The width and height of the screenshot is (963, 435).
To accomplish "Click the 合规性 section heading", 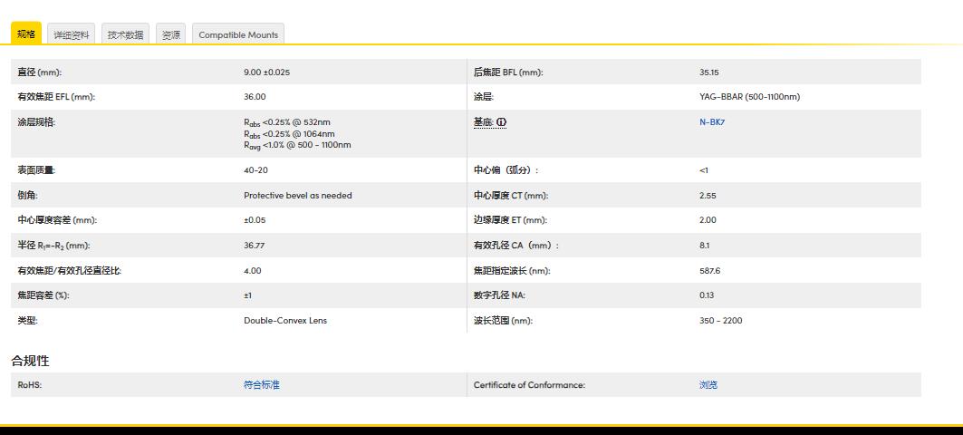I will pos(30,361).
